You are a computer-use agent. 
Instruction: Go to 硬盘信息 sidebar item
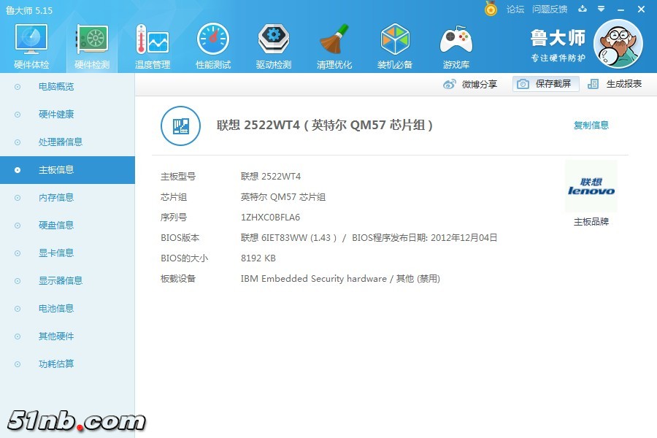56,226
